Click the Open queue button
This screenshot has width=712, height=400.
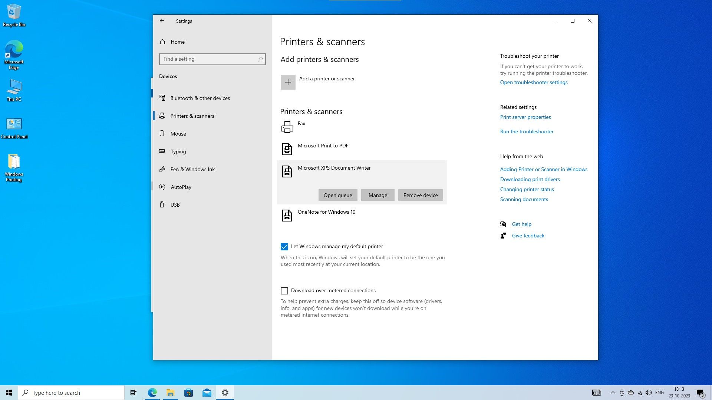tap(337, 195)
